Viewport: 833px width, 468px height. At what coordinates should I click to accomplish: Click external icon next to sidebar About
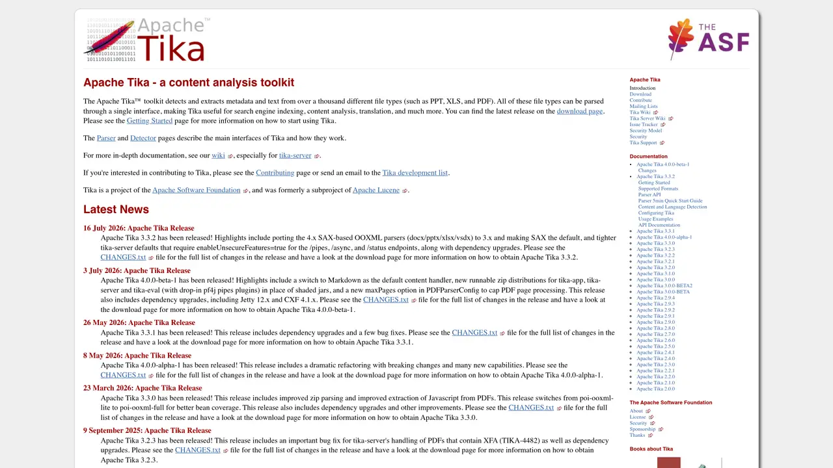click(648, 411)
